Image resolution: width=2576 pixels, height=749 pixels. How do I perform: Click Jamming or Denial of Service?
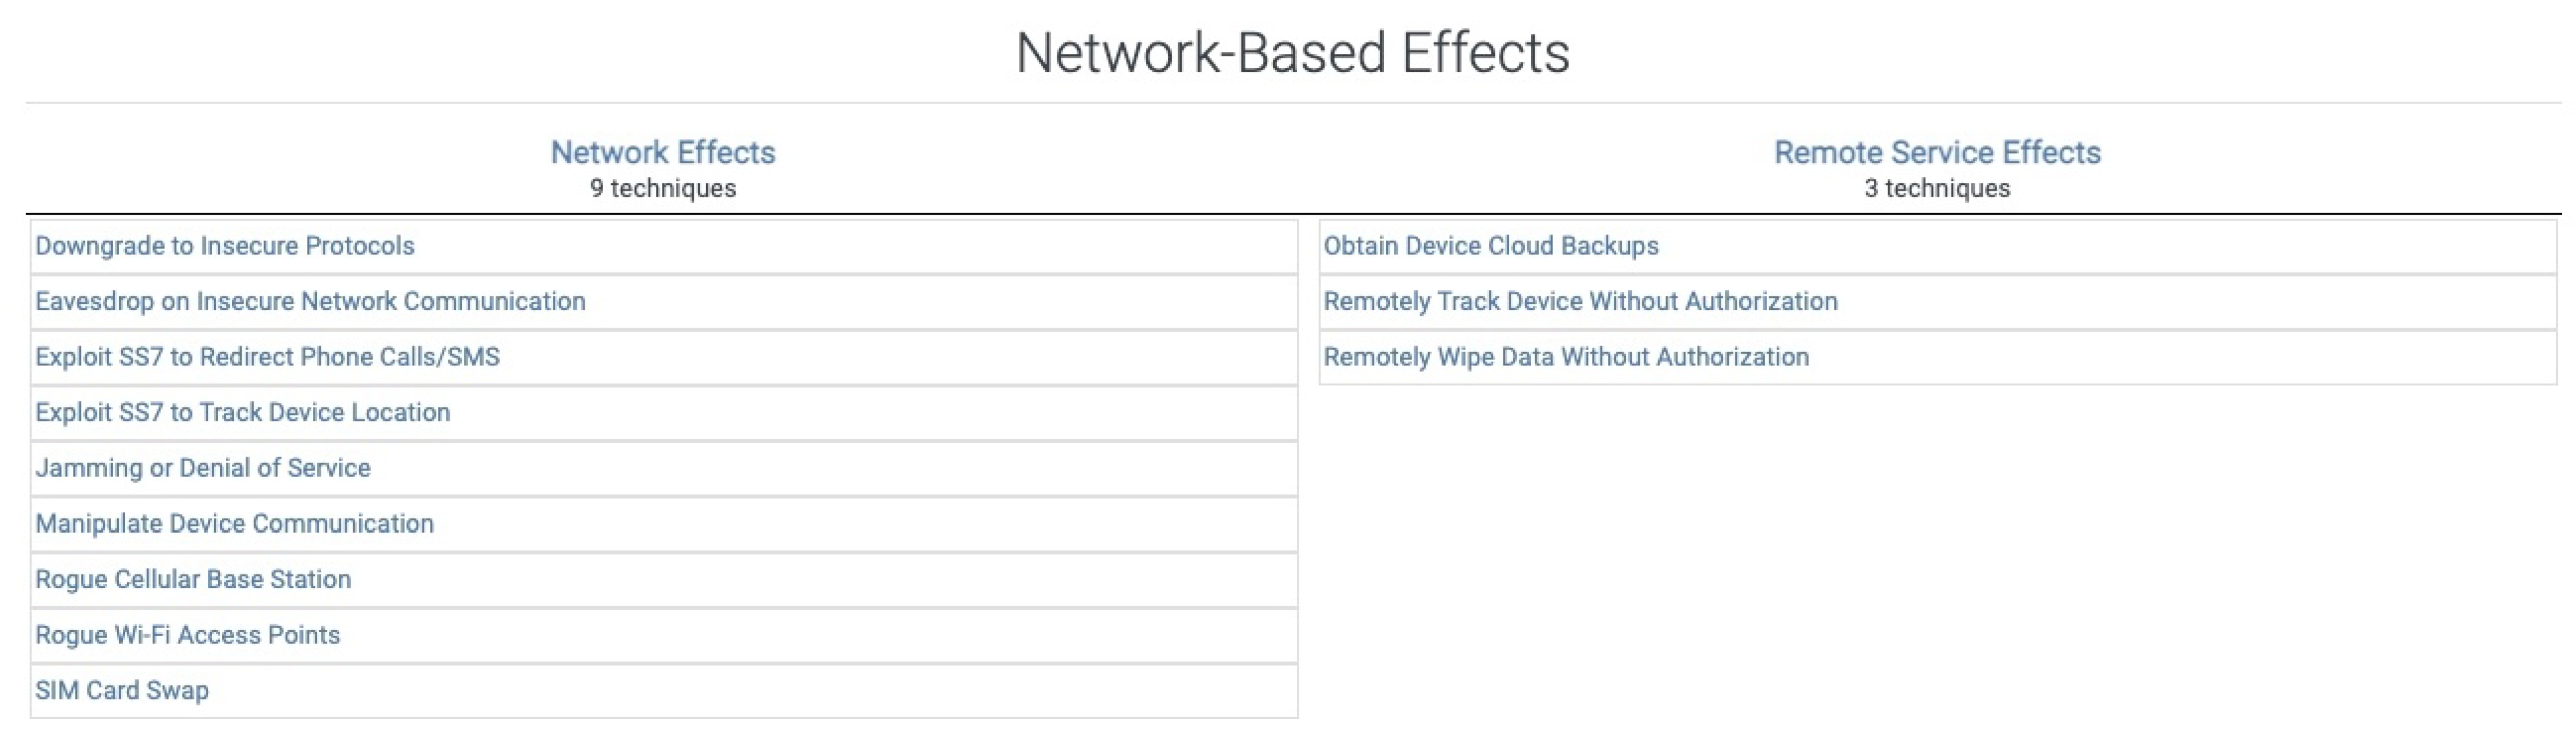tap(203, 468)
